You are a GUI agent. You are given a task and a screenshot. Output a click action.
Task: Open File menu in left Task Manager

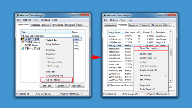point(19,20)
